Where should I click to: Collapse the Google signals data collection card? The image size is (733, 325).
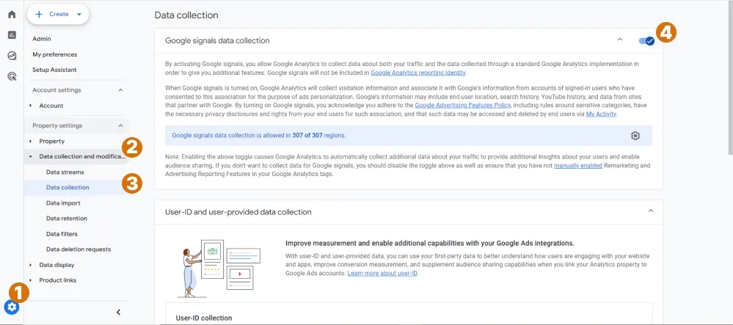620,40
